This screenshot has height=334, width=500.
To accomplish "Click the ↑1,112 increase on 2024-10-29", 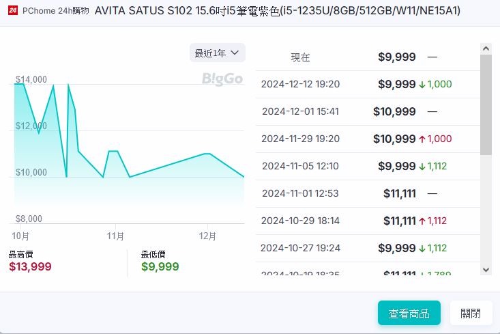I will pyautogui.click(x=433, y=221).
